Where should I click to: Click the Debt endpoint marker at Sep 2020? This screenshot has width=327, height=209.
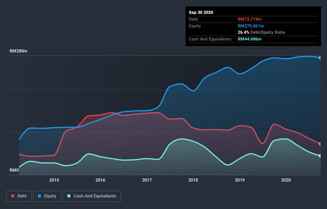[x=320, y=144]
